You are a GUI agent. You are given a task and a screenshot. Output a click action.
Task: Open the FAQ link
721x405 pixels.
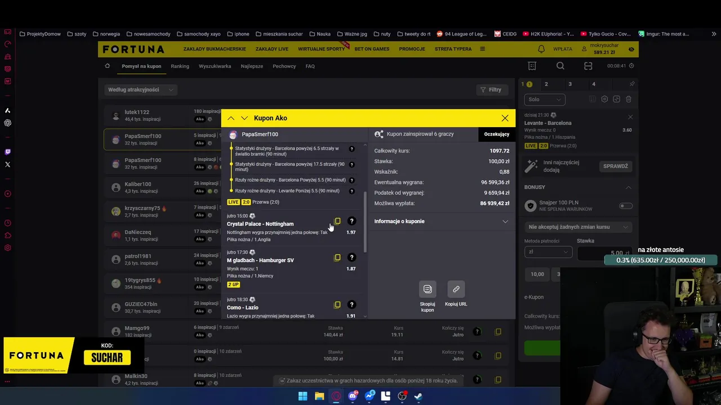coord(310,66)
